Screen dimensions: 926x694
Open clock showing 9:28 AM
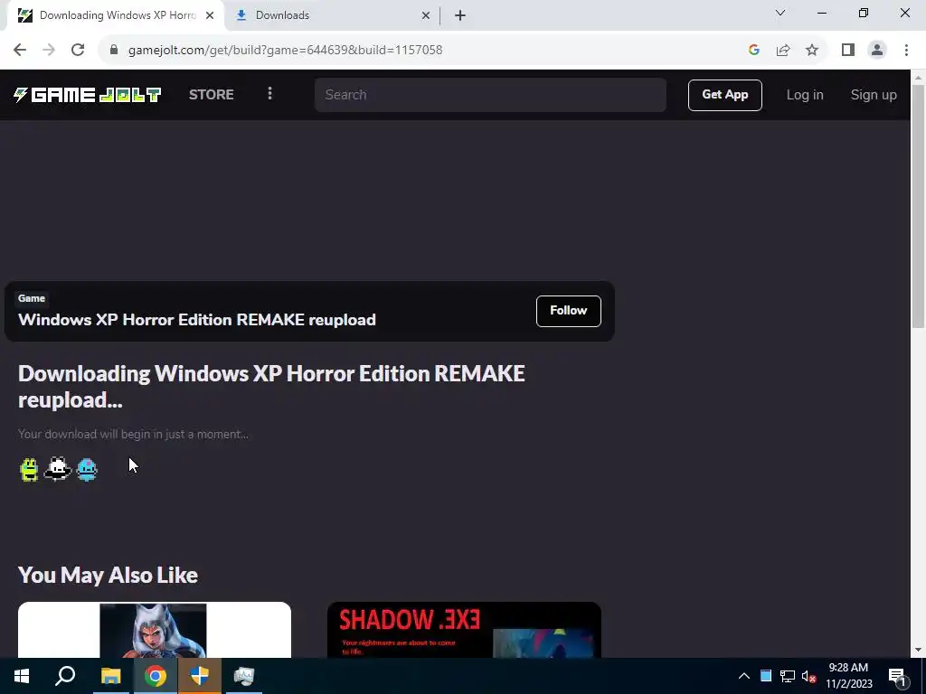[x=848, y=676]
